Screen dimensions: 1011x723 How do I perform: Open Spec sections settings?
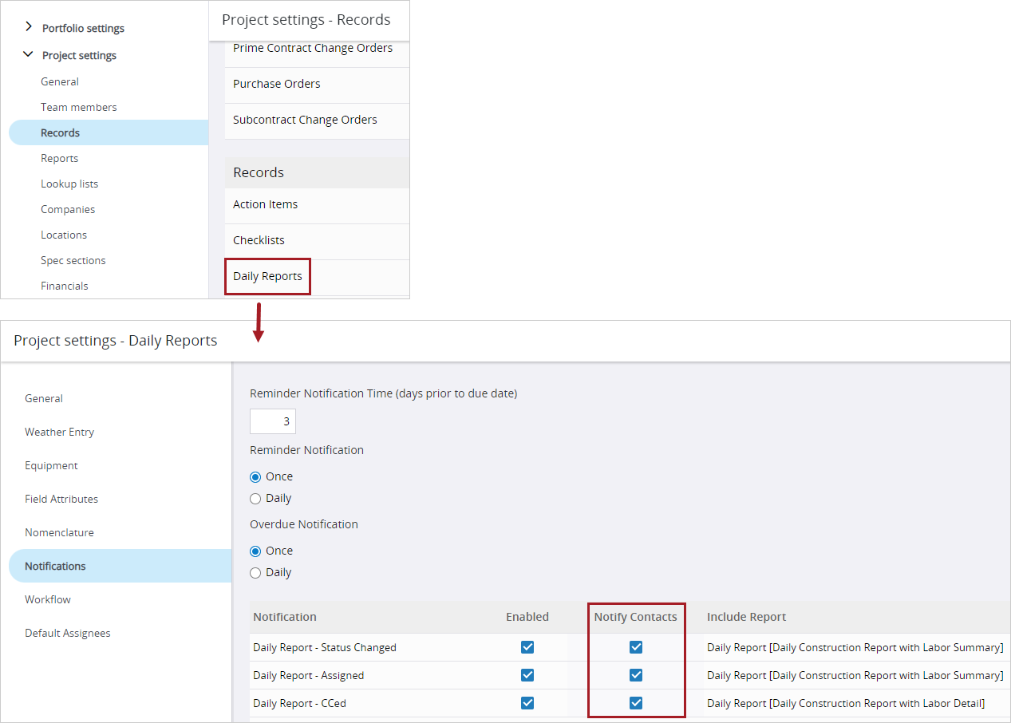(73, 260)
